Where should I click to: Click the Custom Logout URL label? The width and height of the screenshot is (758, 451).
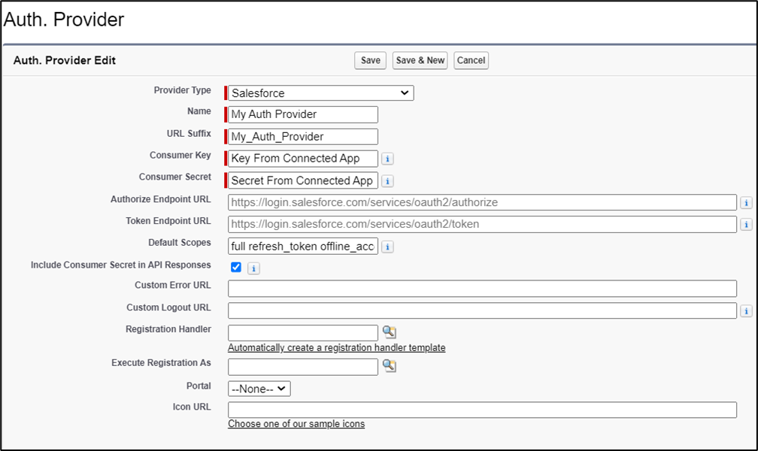[x=168, y=307]
